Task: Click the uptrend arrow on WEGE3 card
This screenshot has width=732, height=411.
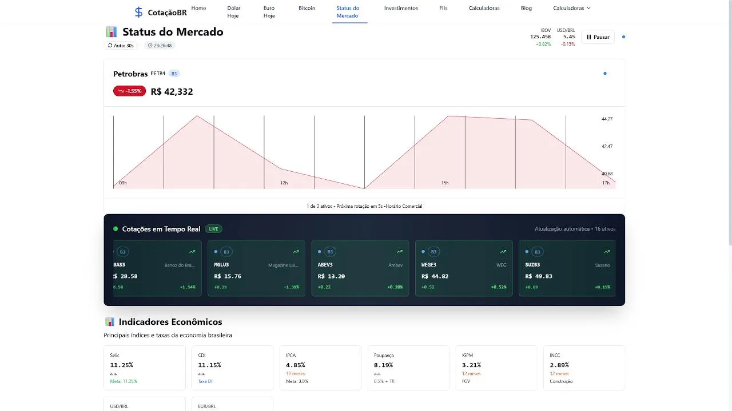Action: coord(503,252)
